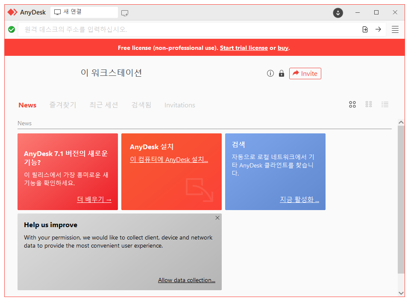The height and width of the screenshot is (300, 408).
Task: Show workstation info icon
Action: click(x=270, y=73)
